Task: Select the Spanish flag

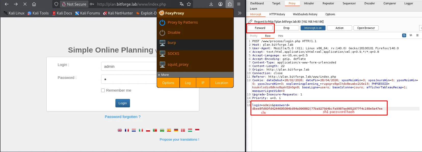Action: pos(169,130)
